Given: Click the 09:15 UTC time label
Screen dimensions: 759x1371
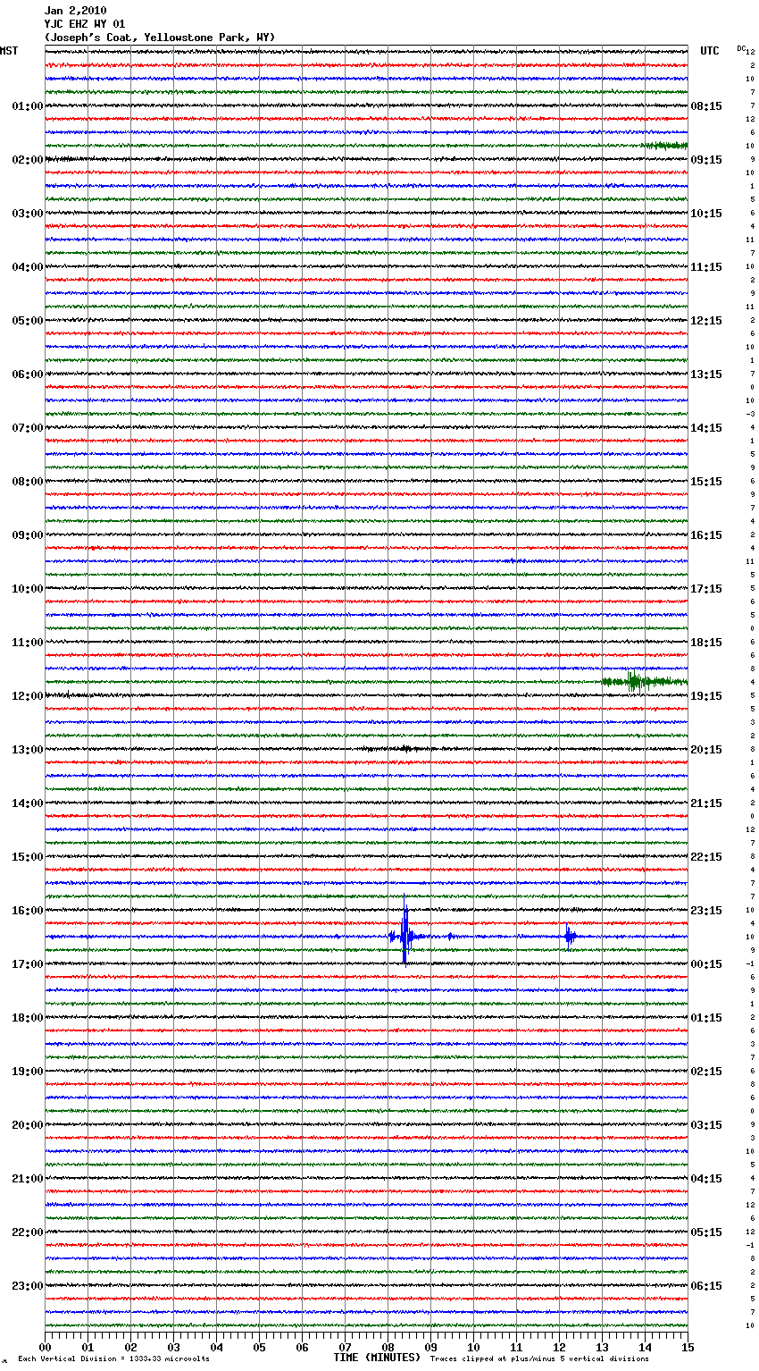Looking at the screenshot, I should tap(706, 160).
